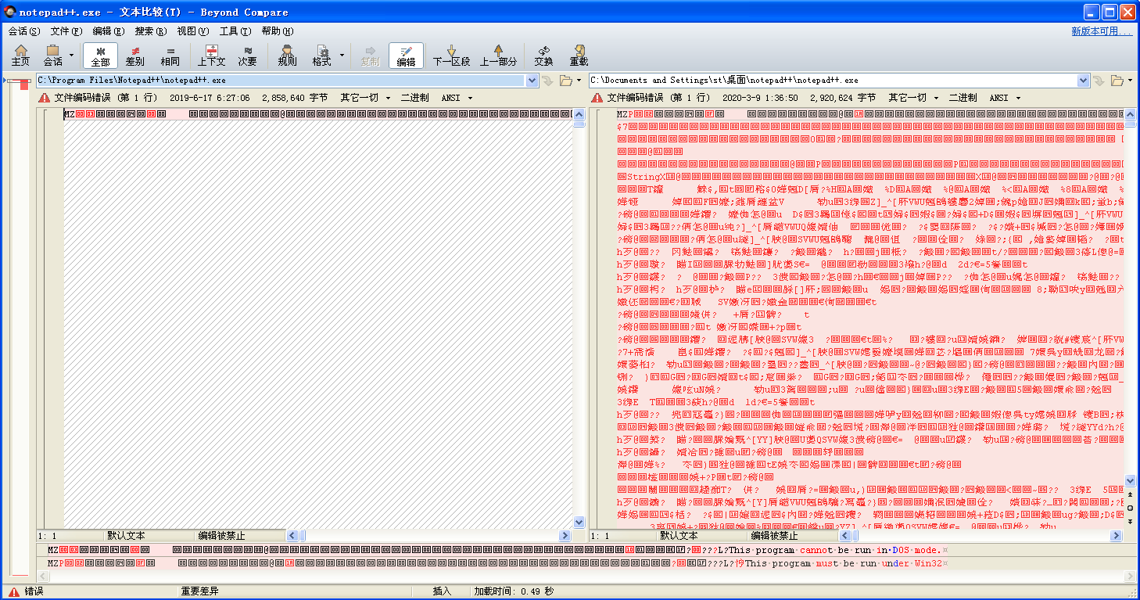Toggle 编辑 (Edit) mode button
Viewport: 1140px width, 600px height.
(x=406, y=55)
